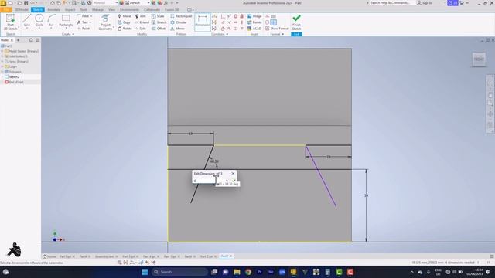Start a 2D Sketch
Screen dimensions: 495x278
point(10,22)
